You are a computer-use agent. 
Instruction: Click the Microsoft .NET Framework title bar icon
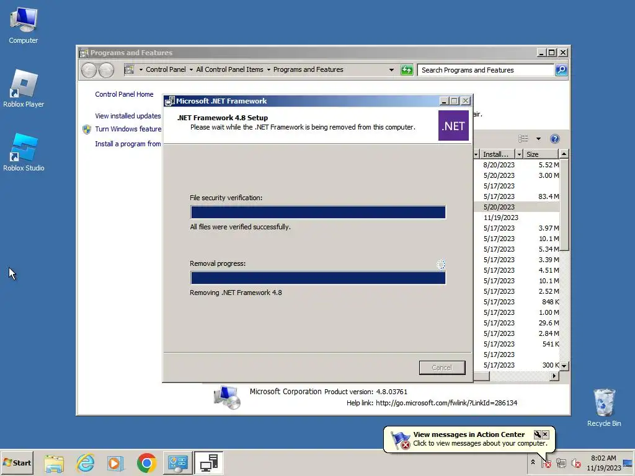(170, 101)
